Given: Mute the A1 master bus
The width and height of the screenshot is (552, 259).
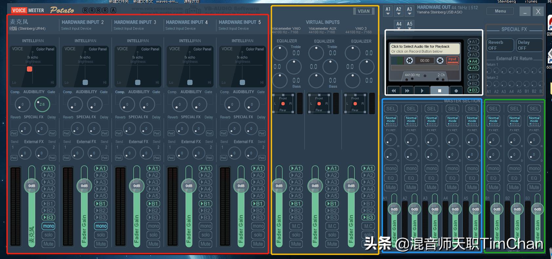Looking at the screenshot, I should coord(391,187).
